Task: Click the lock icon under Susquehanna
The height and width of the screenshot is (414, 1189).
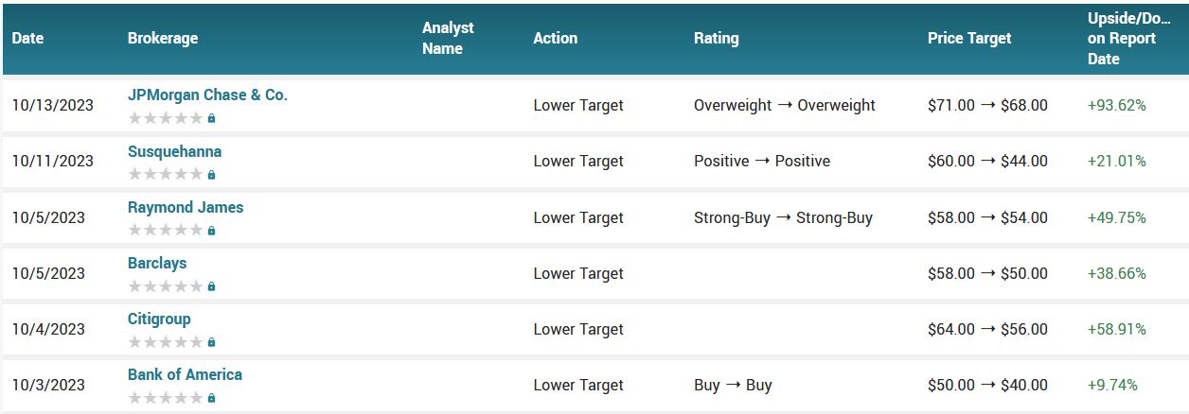Action: coord(211,175)
